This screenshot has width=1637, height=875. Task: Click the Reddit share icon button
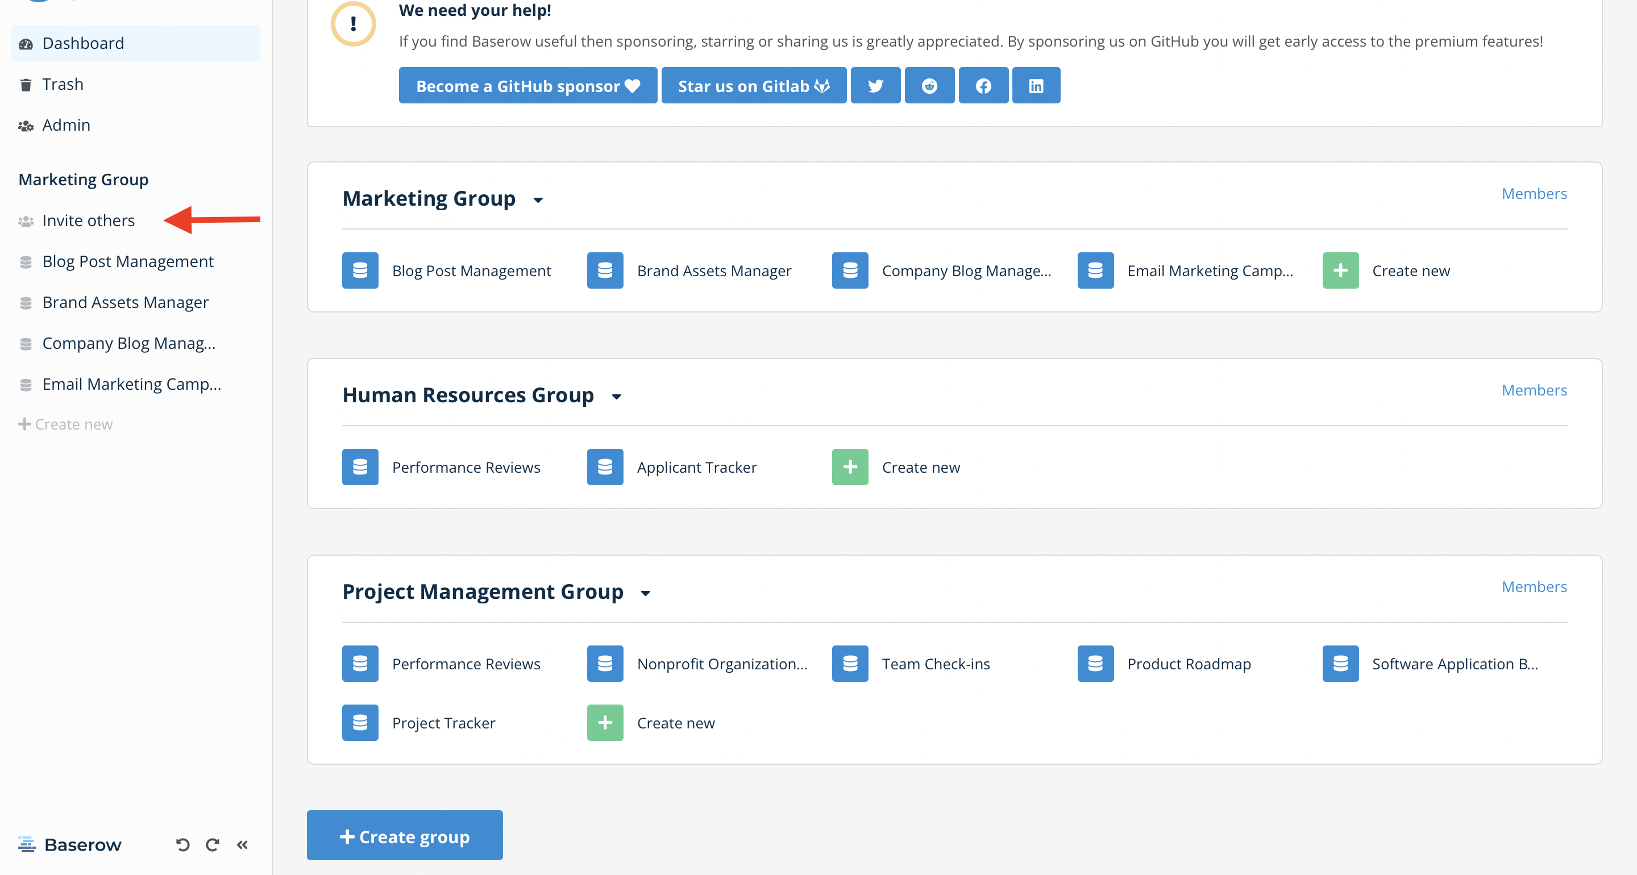[x=929, y=86]
